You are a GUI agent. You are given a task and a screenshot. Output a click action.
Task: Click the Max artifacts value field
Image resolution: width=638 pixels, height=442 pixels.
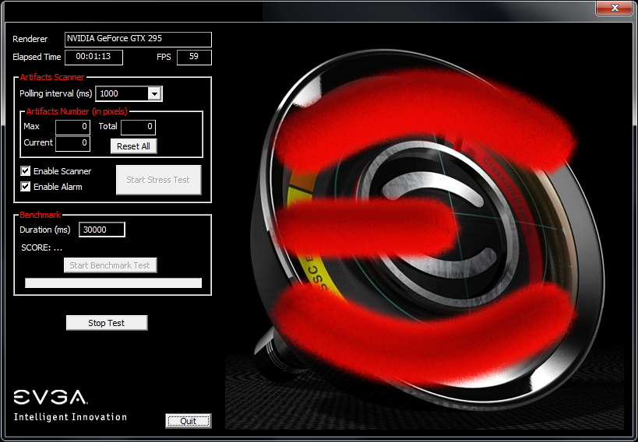pos(72,128)
